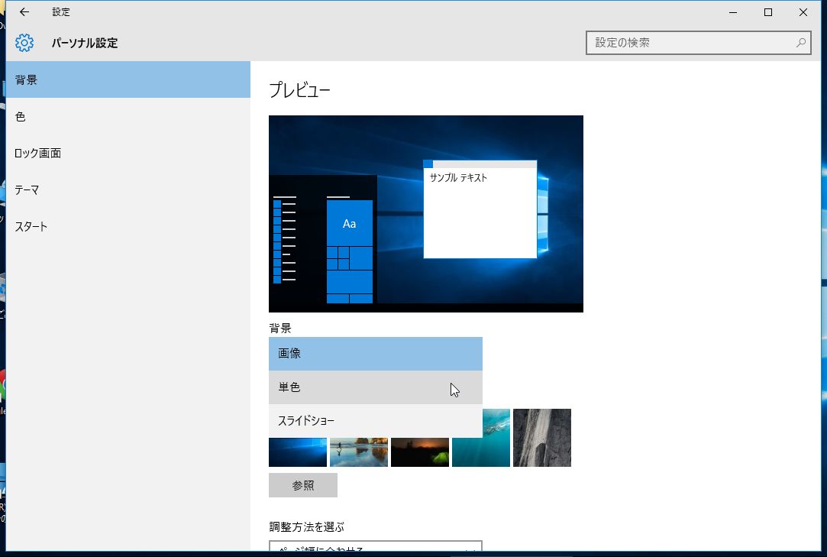The image size is (827, 557).
Task: Maximize the settings window
Action: pyautogui.click(x=768, y=12)
